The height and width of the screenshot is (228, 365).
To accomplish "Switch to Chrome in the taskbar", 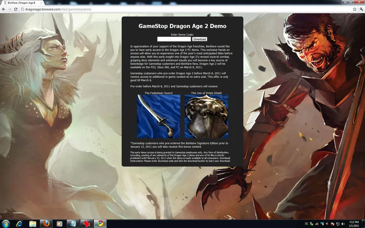I will click(x=100, y=224).
